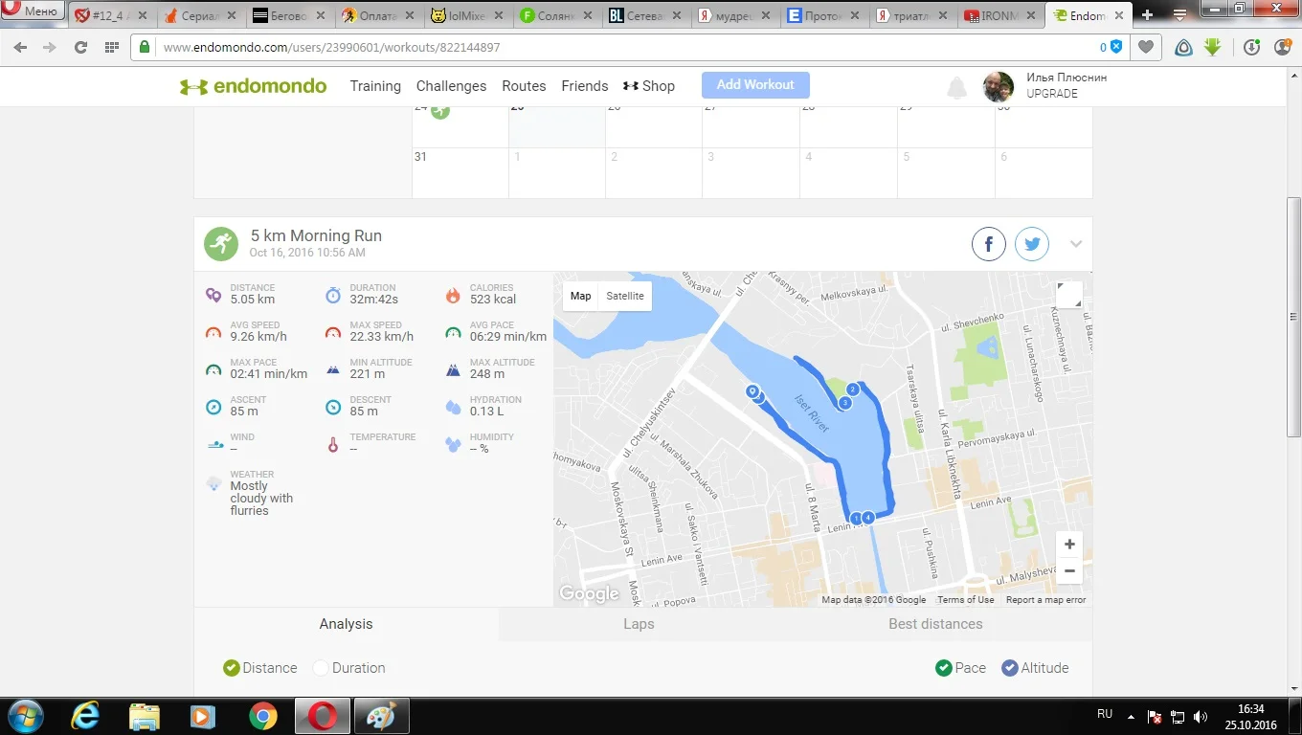The height and width of the screenshot is (735, 1302).
Task: Go to the Routes page
Action: click(524, 86)
